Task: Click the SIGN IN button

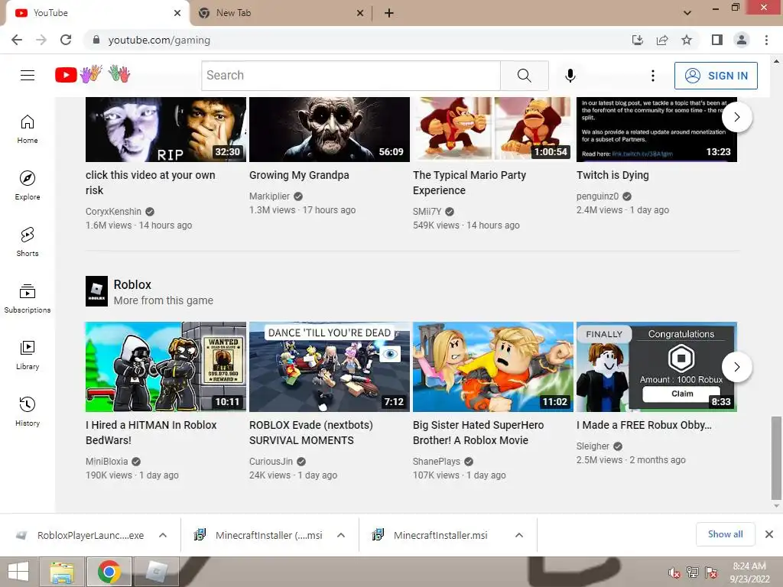Action: [716, 76]
